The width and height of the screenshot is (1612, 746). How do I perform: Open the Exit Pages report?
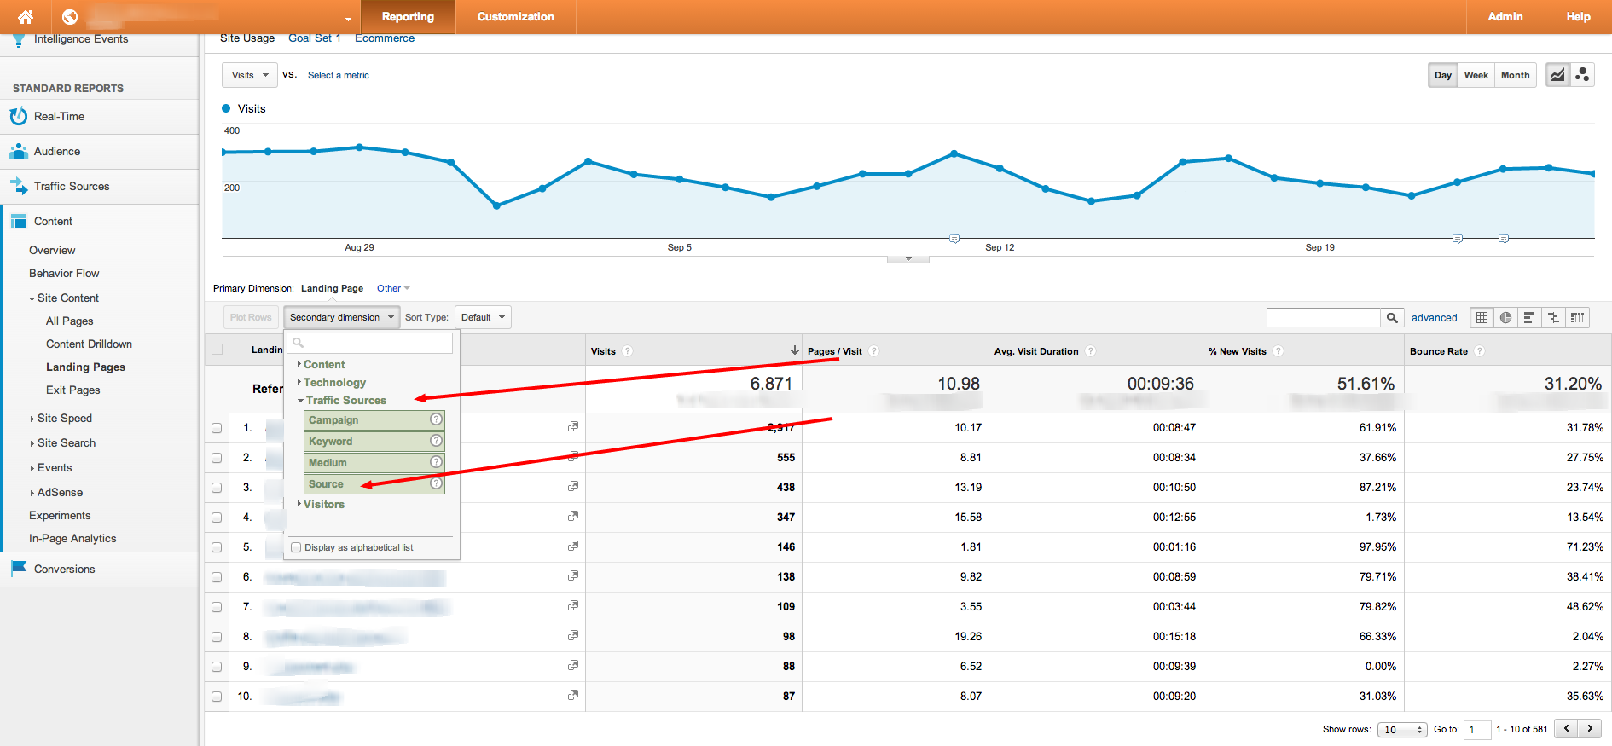point(73,390)
